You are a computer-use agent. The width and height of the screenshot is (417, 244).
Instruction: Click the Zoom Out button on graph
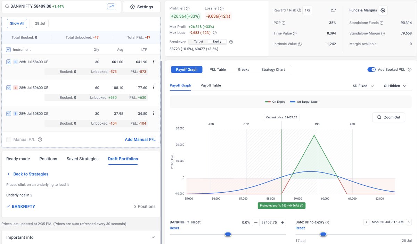[x=389, y=117]
